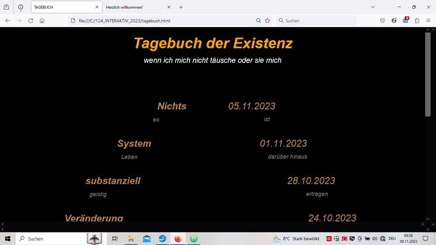Switch to the Herzlich willkommen! tab
Screen dimensions: 436x245
138,7
